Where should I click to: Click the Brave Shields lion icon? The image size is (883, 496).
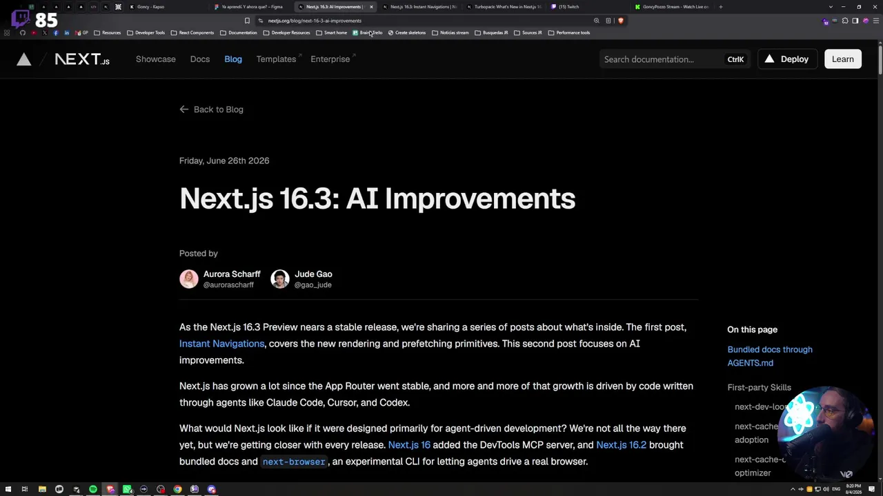(x=621, y=21)
